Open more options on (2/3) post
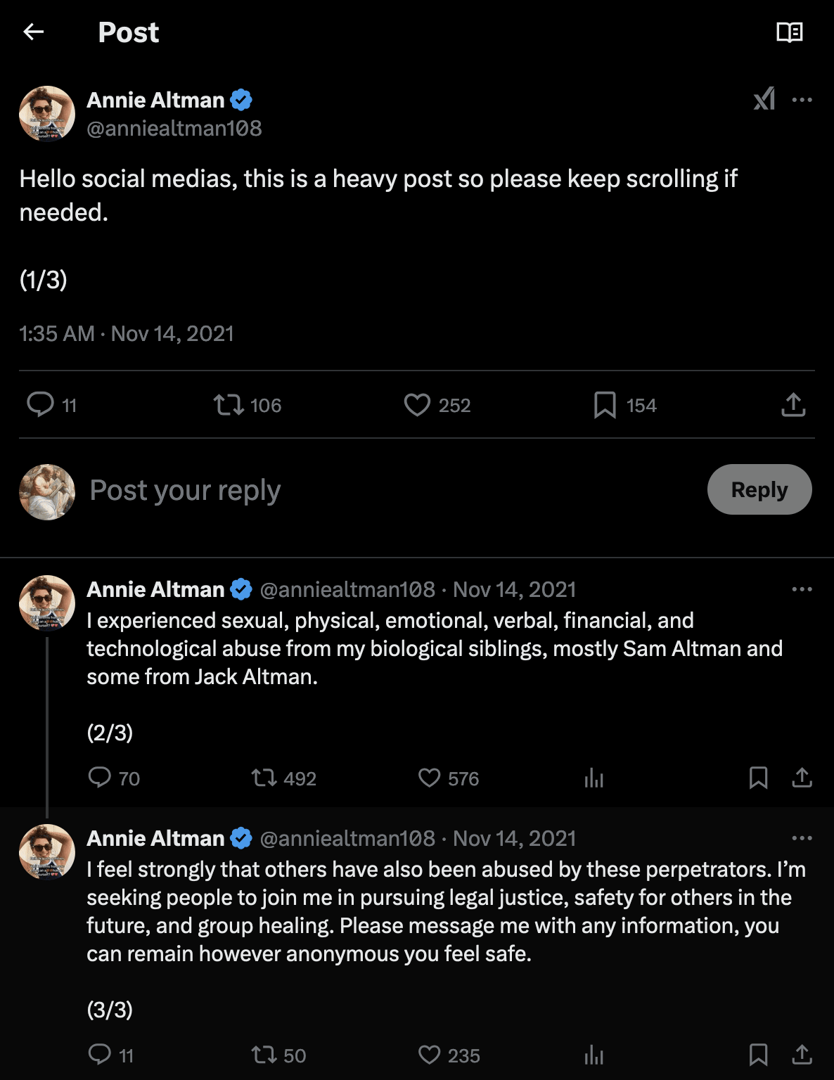 [x=802, y=589]
